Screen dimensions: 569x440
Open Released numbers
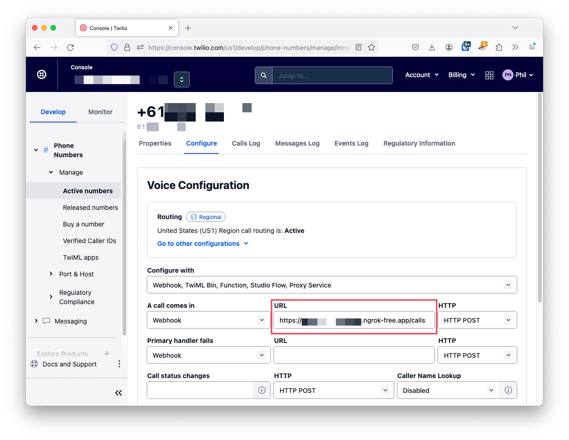click(90, 208)
